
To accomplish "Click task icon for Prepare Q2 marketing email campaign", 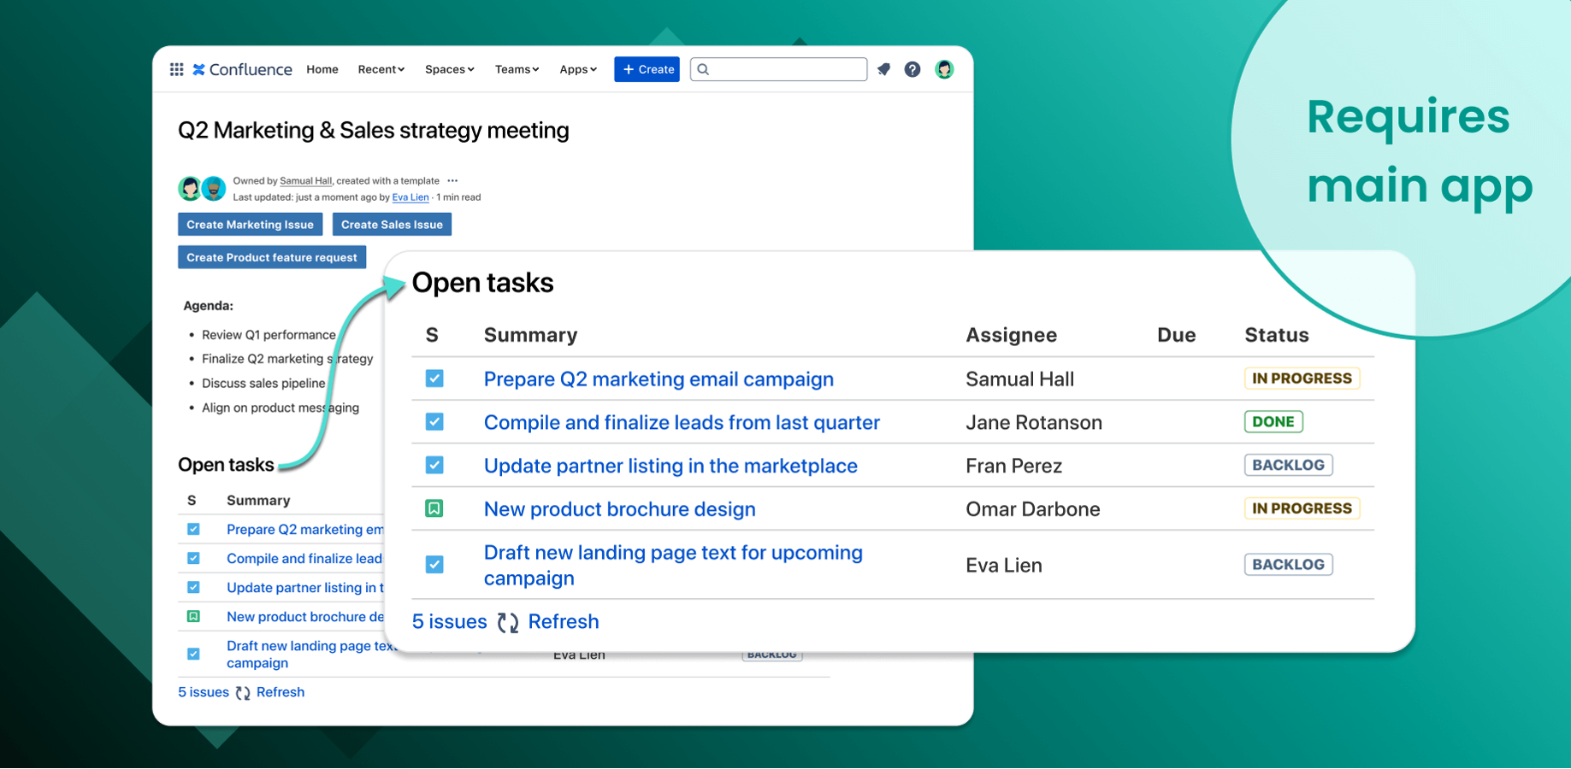I will (x=434, y=379).
